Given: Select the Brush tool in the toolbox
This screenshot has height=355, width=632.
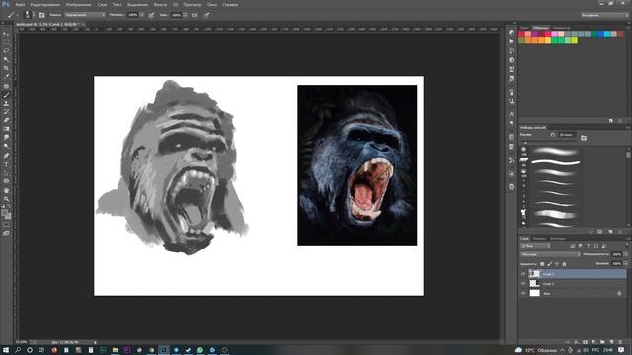Looking at the screenshot, I should pyautogui.click(x=6, y=95).
